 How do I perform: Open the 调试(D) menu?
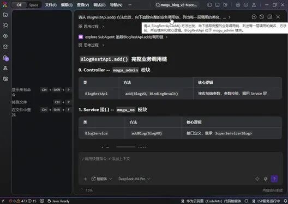[x=99, y=5]
